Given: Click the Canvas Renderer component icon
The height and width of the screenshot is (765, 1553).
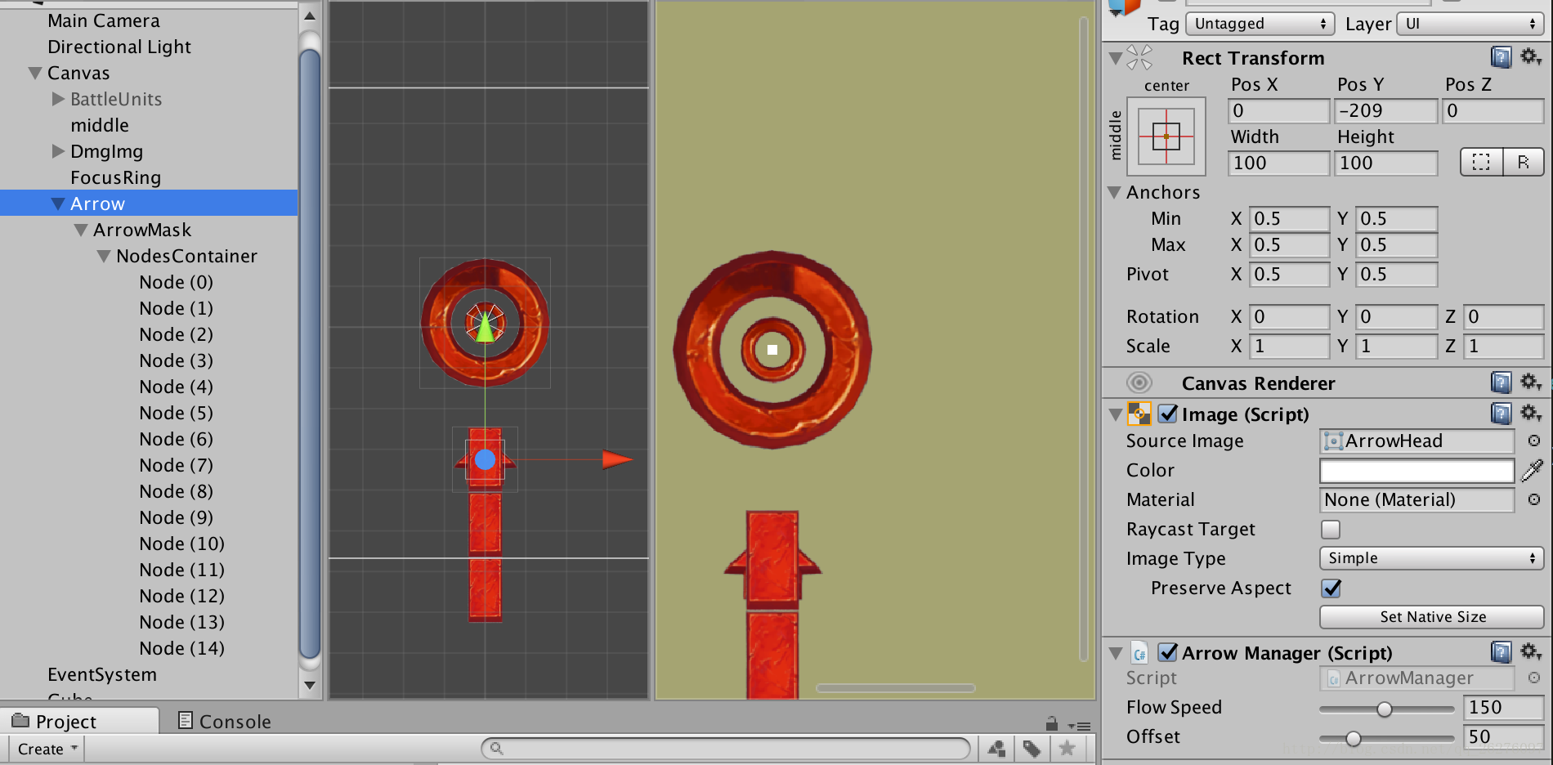Looking at the screenshot, I should pyautogui.click(x=1139, y=382).
